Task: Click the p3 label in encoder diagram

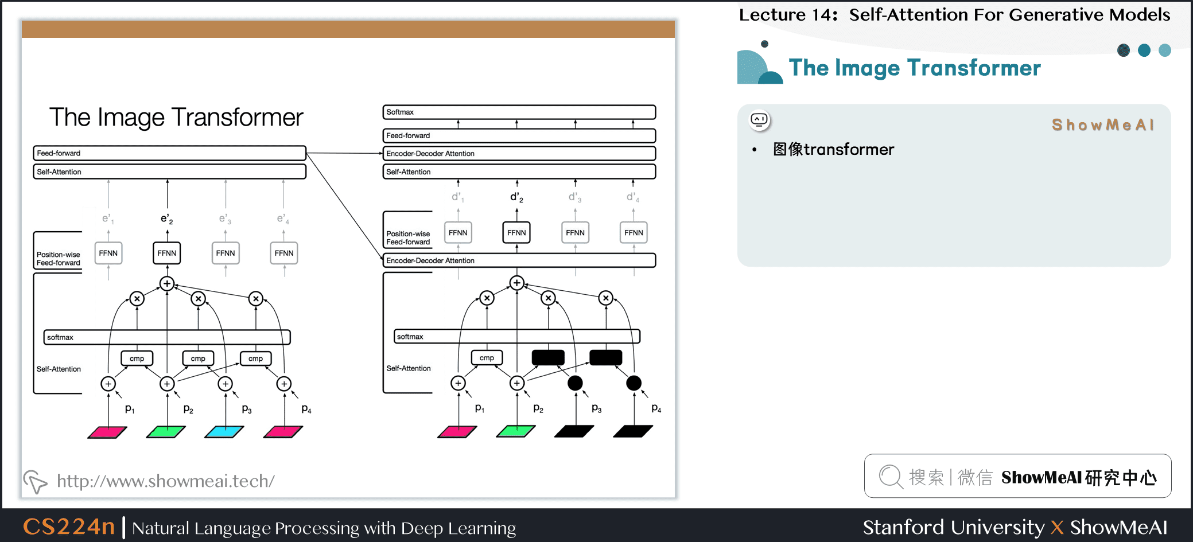Action: tap(247, 409)
